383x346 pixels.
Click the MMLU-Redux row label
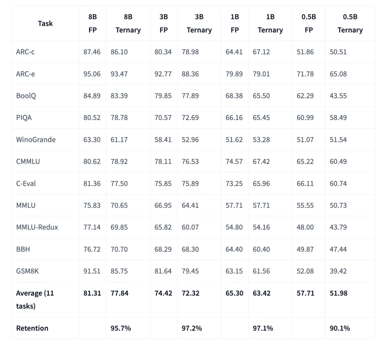[37, 227]
